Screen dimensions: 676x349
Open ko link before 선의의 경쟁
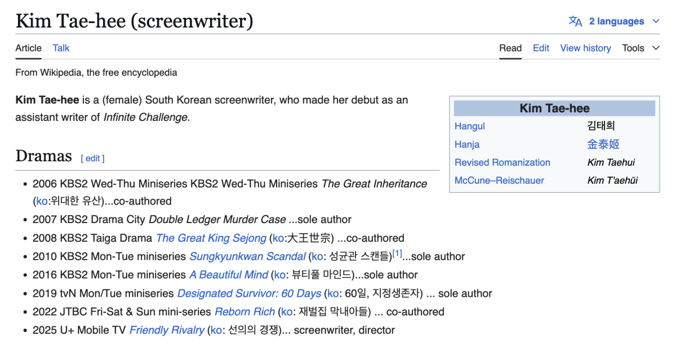point(216,330)
